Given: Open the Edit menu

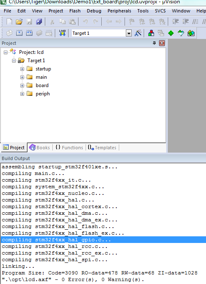Looking at the screenshot, I should pyautogui.click(x=22, y=11).
